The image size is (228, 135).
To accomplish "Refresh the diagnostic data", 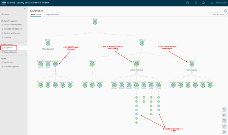I will [225, 14].
